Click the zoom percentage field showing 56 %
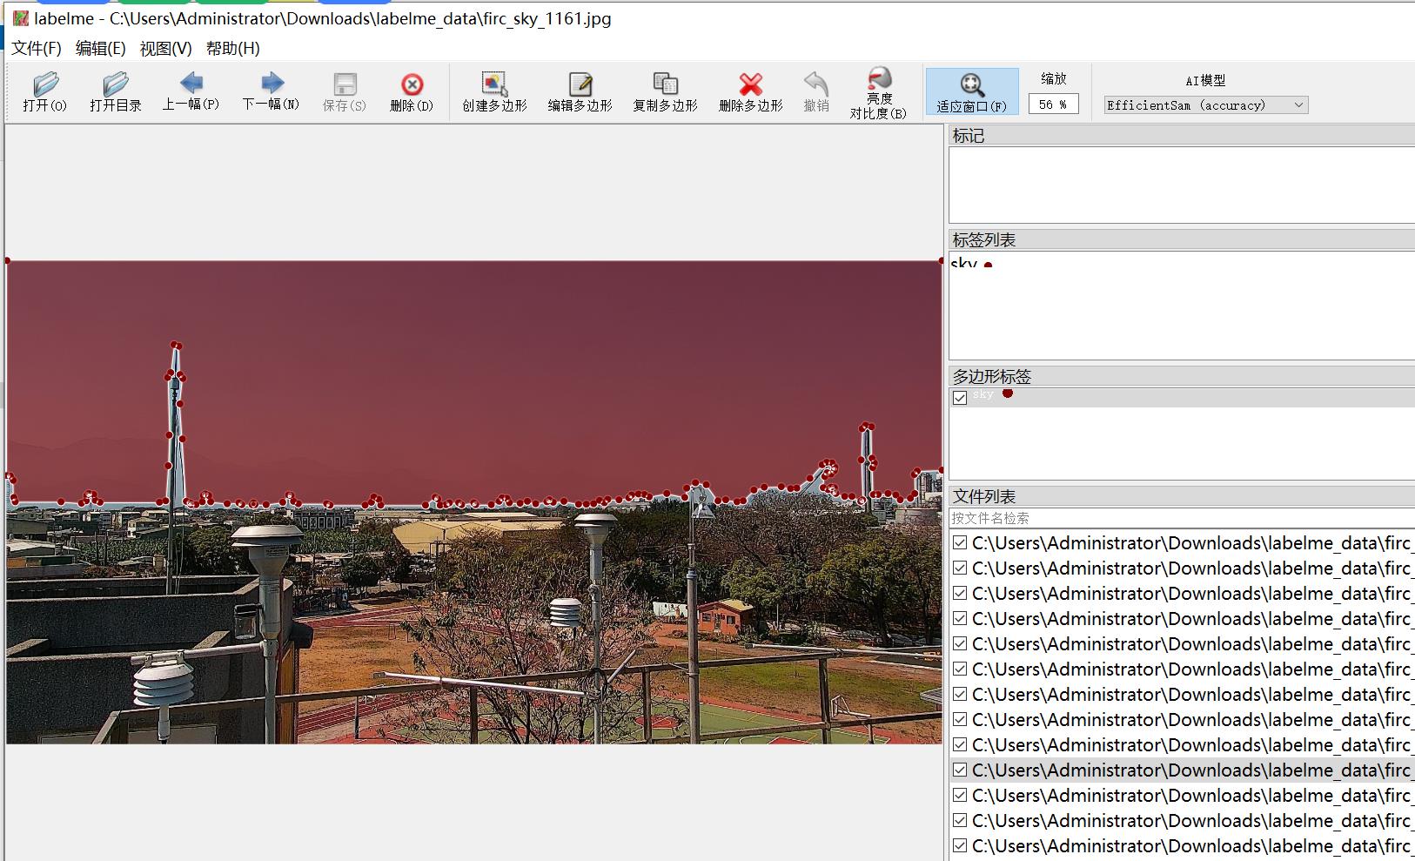 1053,104
